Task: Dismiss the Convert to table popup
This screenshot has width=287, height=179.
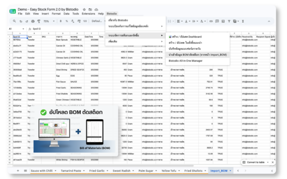Action: [272, 162]
